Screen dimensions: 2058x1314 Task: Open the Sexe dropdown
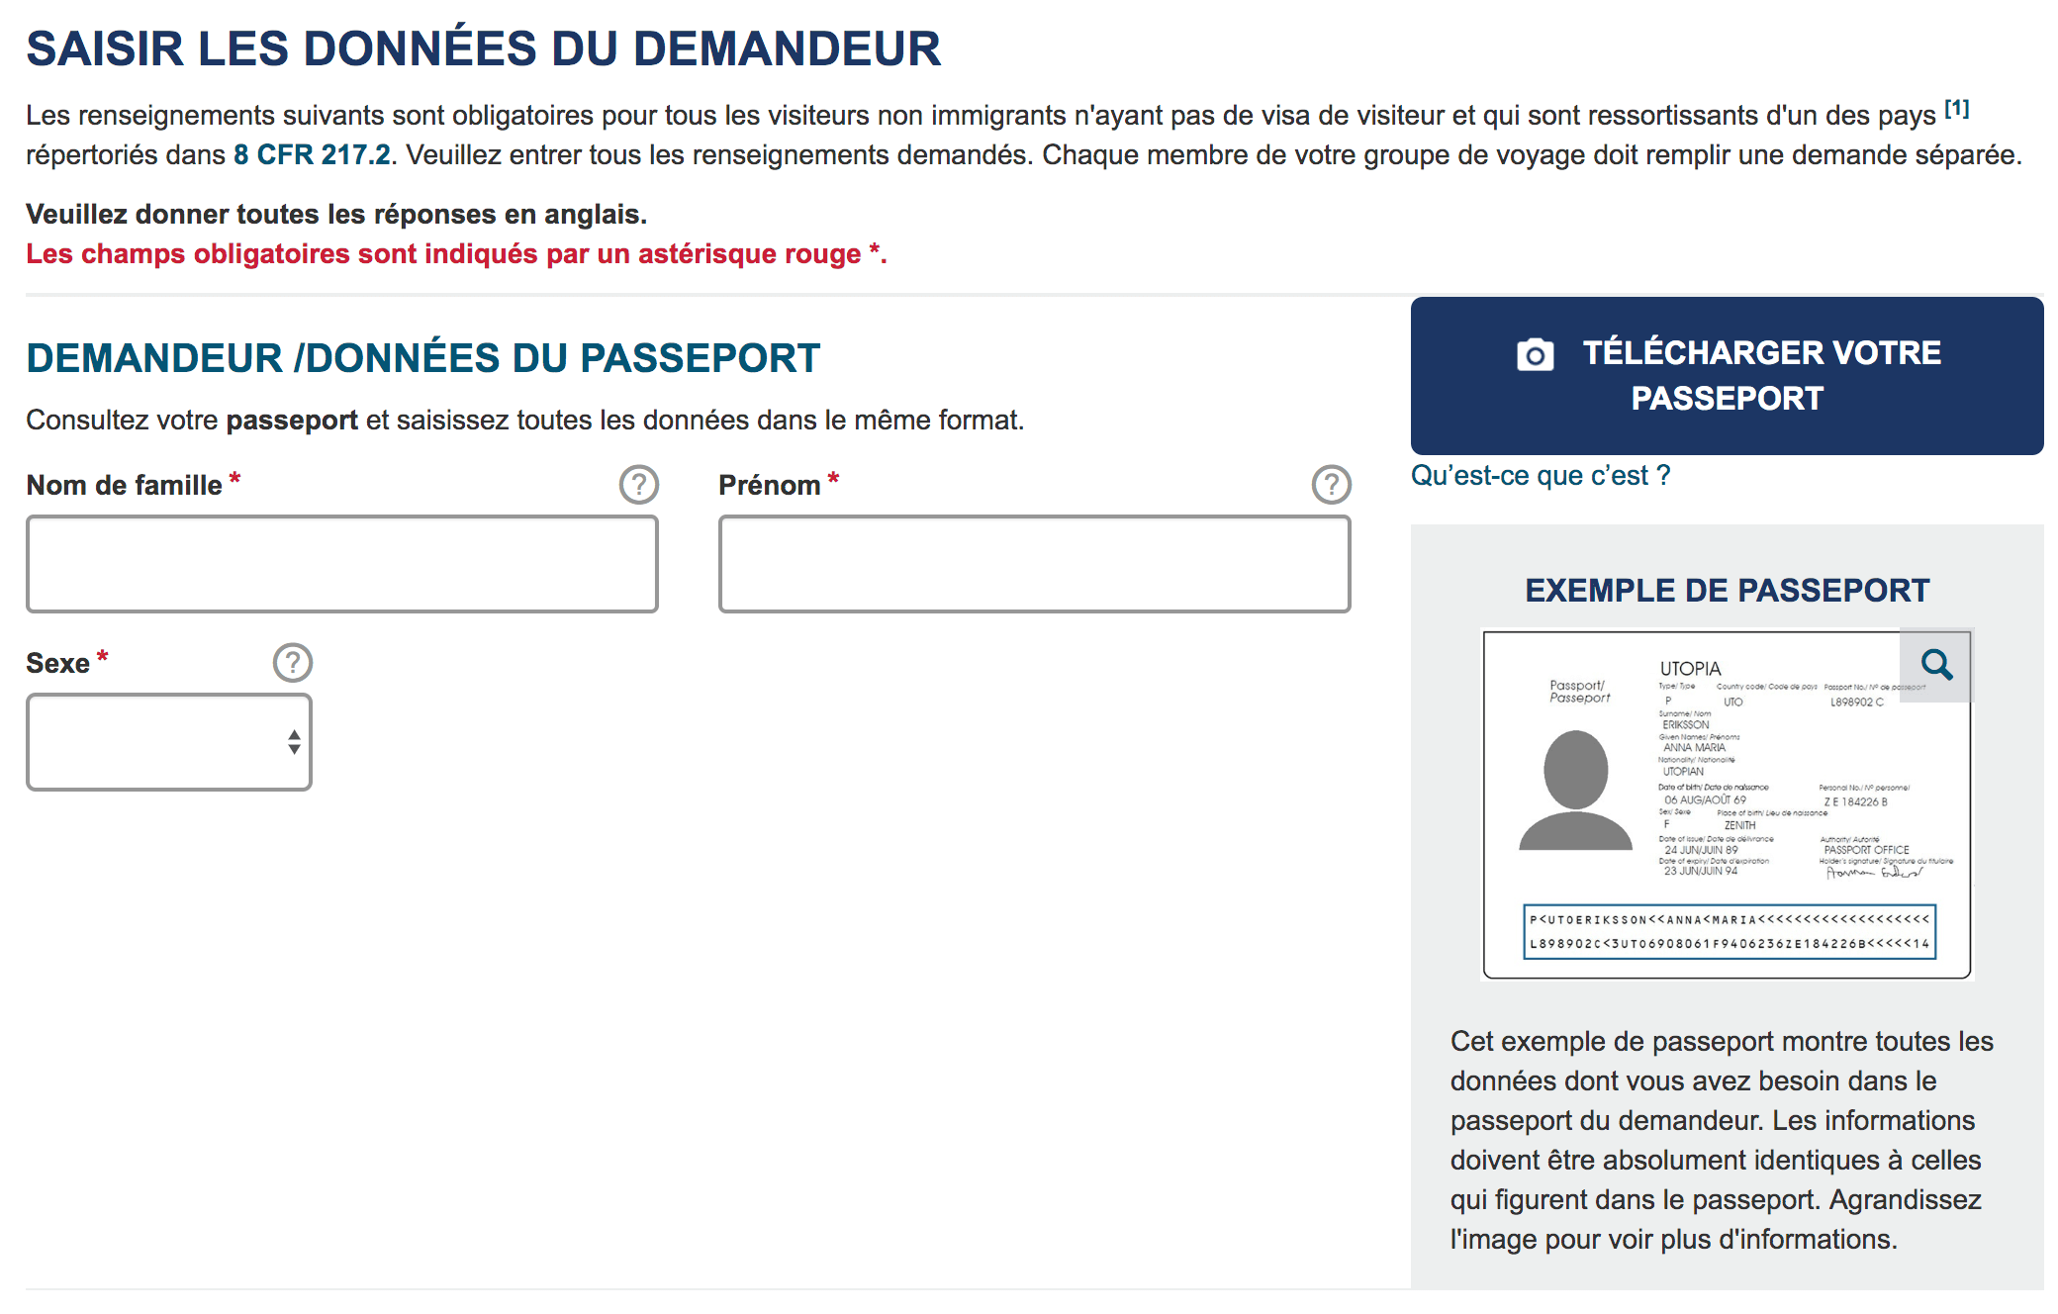point(169,742)
